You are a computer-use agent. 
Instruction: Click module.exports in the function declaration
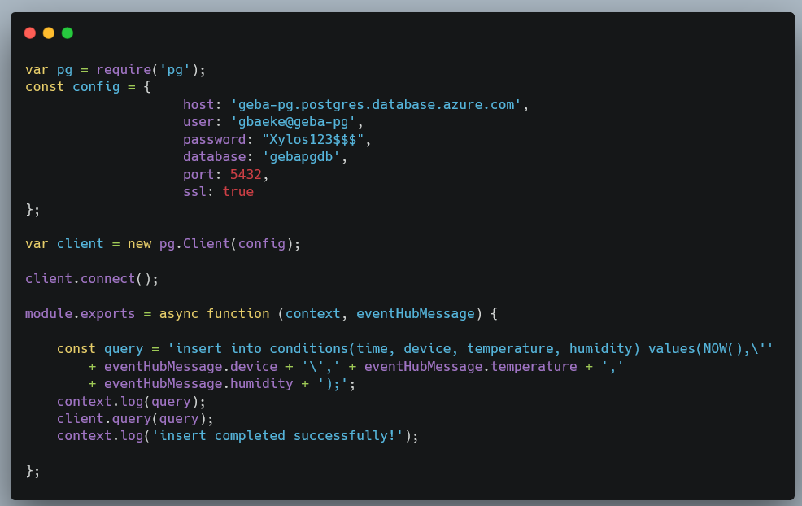tap(81, 314)
